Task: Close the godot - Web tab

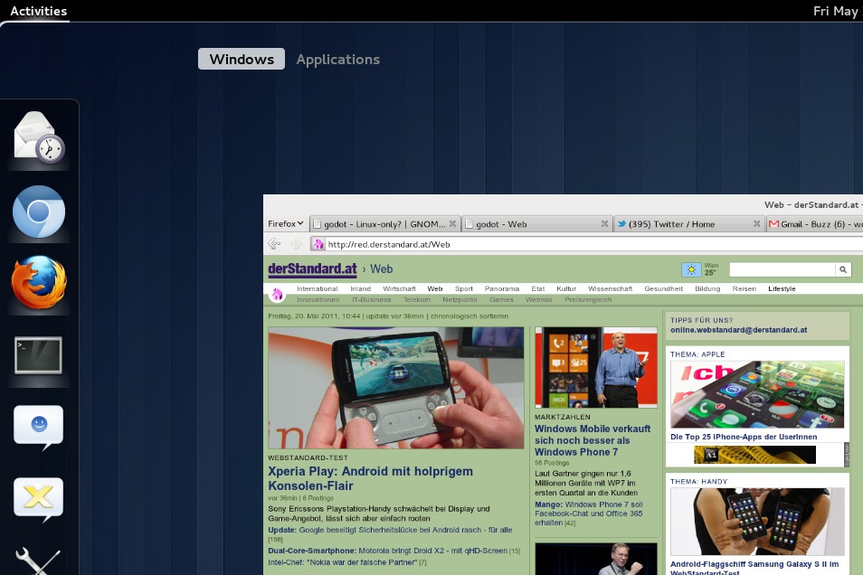Action: point(604,223)
